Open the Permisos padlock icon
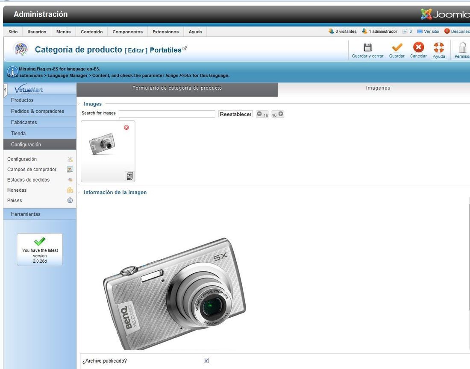 462,47
